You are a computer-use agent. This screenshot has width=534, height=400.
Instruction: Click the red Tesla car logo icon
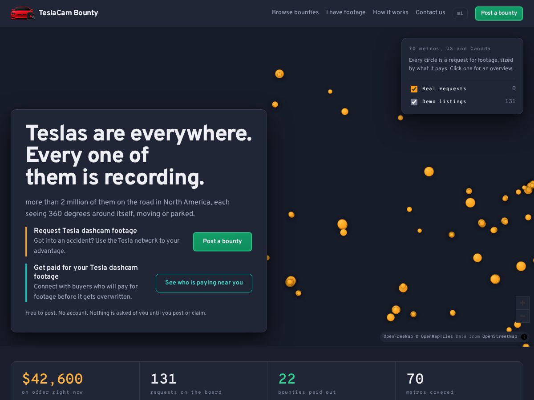click(23, 13)
